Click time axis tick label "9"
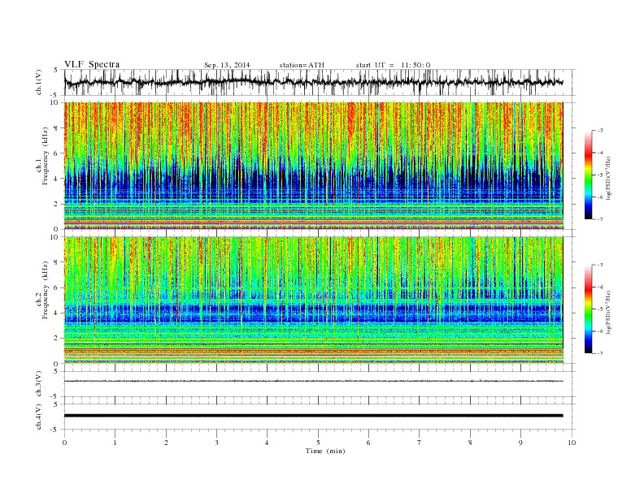 coord(520,443)
